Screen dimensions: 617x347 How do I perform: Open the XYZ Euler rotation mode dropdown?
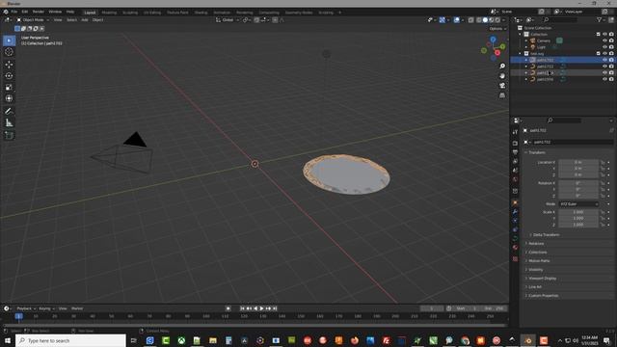coord(578,203)
